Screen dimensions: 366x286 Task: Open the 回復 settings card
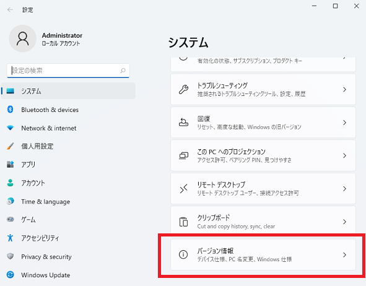tap(263, 123)
